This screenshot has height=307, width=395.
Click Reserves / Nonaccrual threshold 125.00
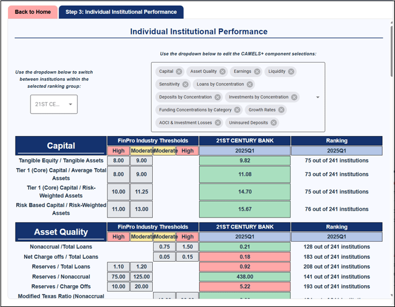[x=142, y=277]
